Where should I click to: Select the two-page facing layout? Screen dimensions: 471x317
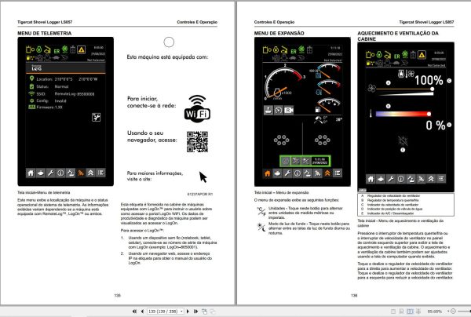[x=410, y=312]
